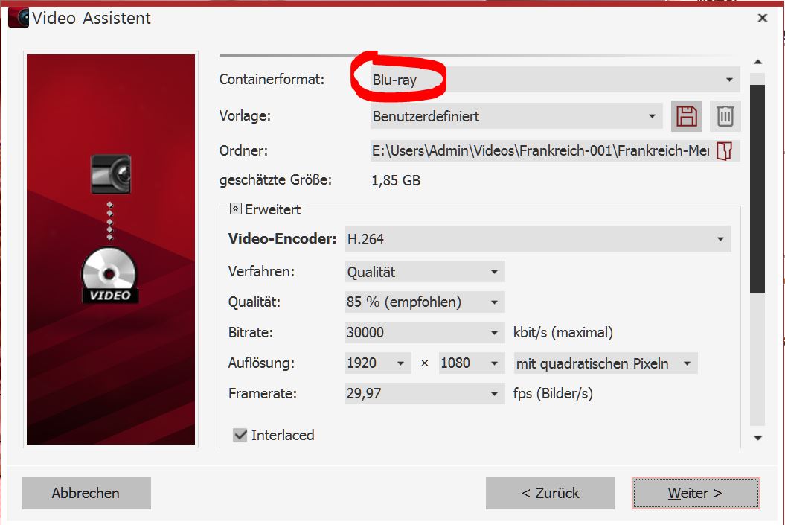The width and height of the screenshot is (785, 525).
Task: Click the Zurück button
Action: (550, 493)
